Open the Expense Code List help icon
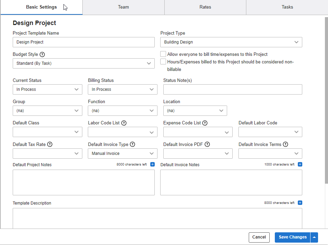The width and height of the screenshot is (328, 245). point(205,123)
